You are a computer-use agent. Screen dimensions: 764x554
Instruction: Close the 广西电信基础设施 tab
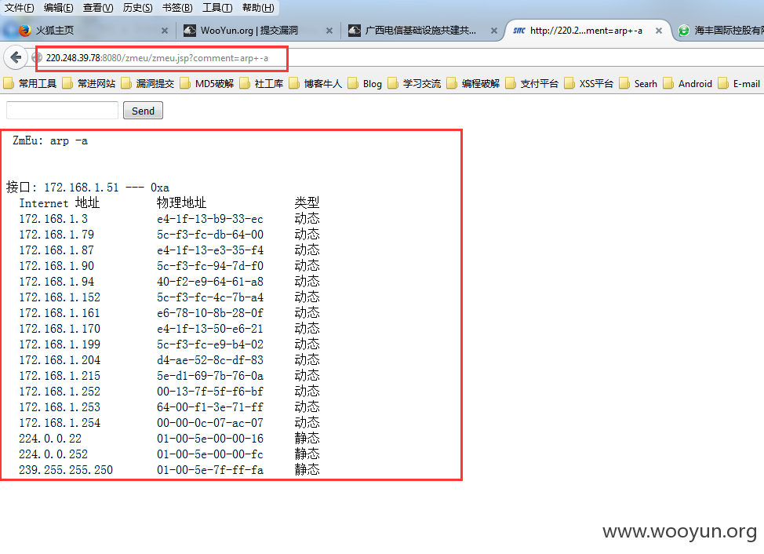(494, 31)
